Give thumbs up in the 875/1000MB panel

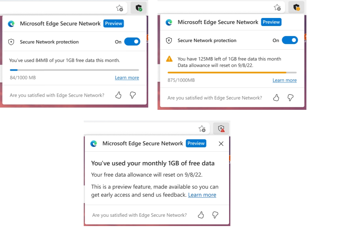(276, 98)
